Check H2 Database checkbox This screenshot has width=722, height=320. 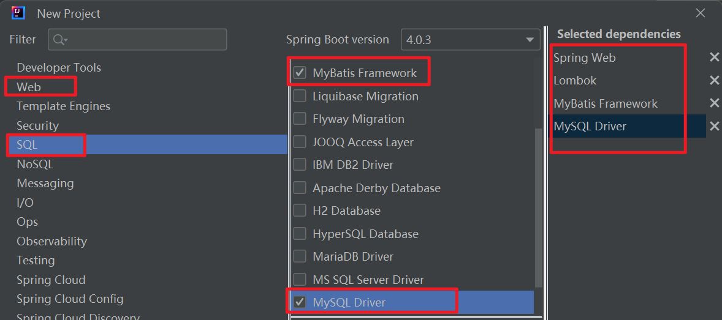[300, 210]
